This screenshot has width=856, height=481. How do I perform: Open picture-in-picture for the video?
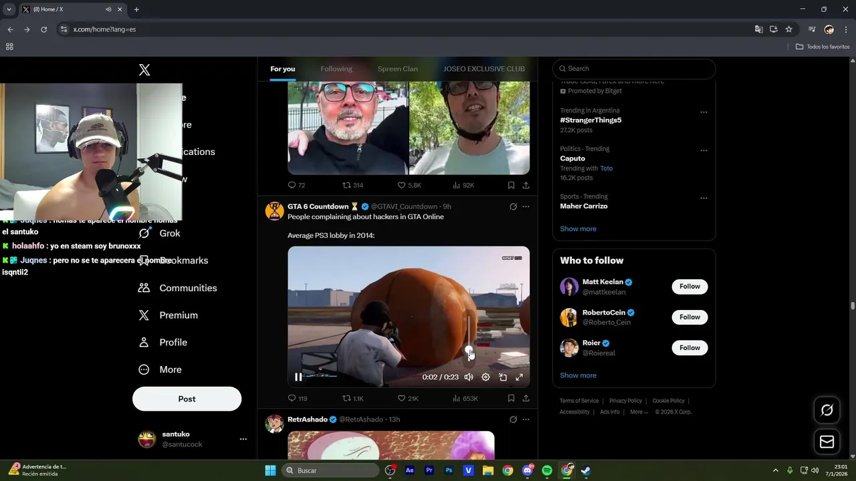click(502, 377)
